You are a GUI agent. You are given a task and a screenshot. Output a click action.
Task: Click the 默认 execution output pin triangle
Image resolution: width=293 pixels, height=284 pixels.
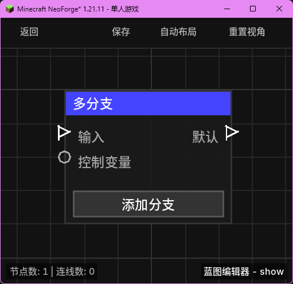pos(232,133)
